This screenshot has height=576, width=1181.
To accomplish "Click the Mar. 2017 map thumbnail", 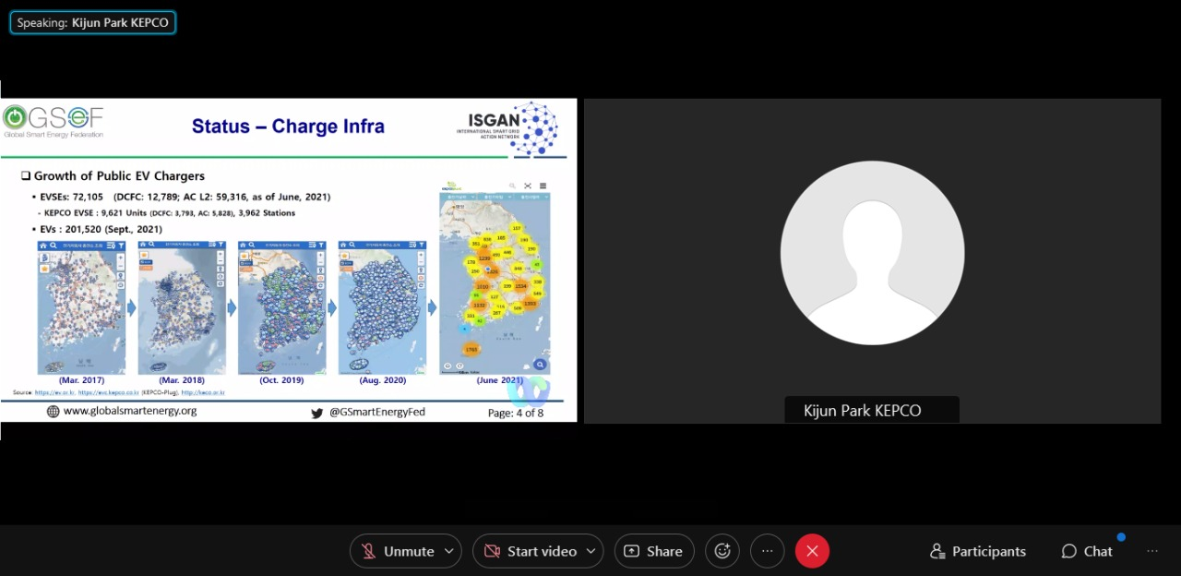I will click(x=81, y=307).
